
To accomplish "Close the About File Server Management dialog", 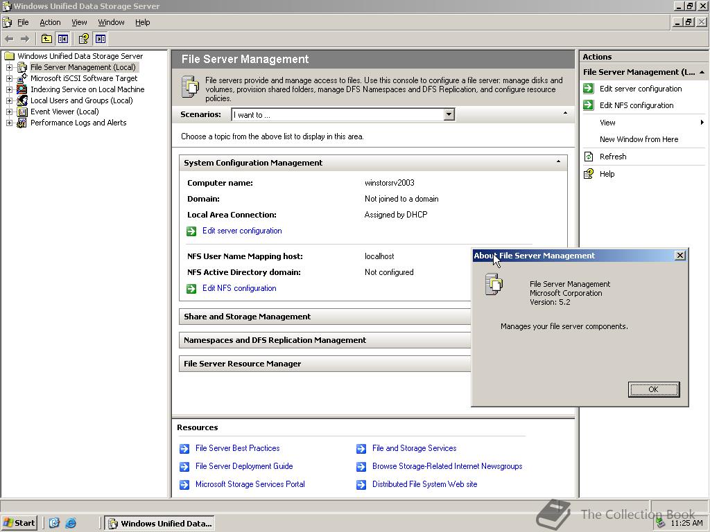I will pyautogui.click(x=679, y=256).
